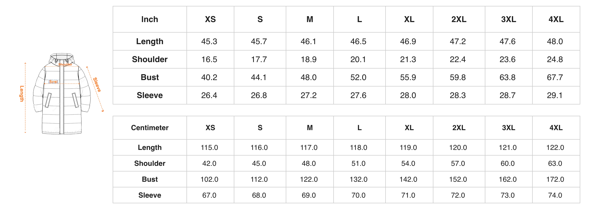Image resolution: width=589 pixels, height=211 pixels.
Task: Click the XS length value 115.0
Action: pyautogui.click(x=209, y=147)
